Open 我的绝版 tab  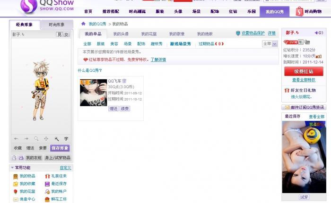point(205,34)
